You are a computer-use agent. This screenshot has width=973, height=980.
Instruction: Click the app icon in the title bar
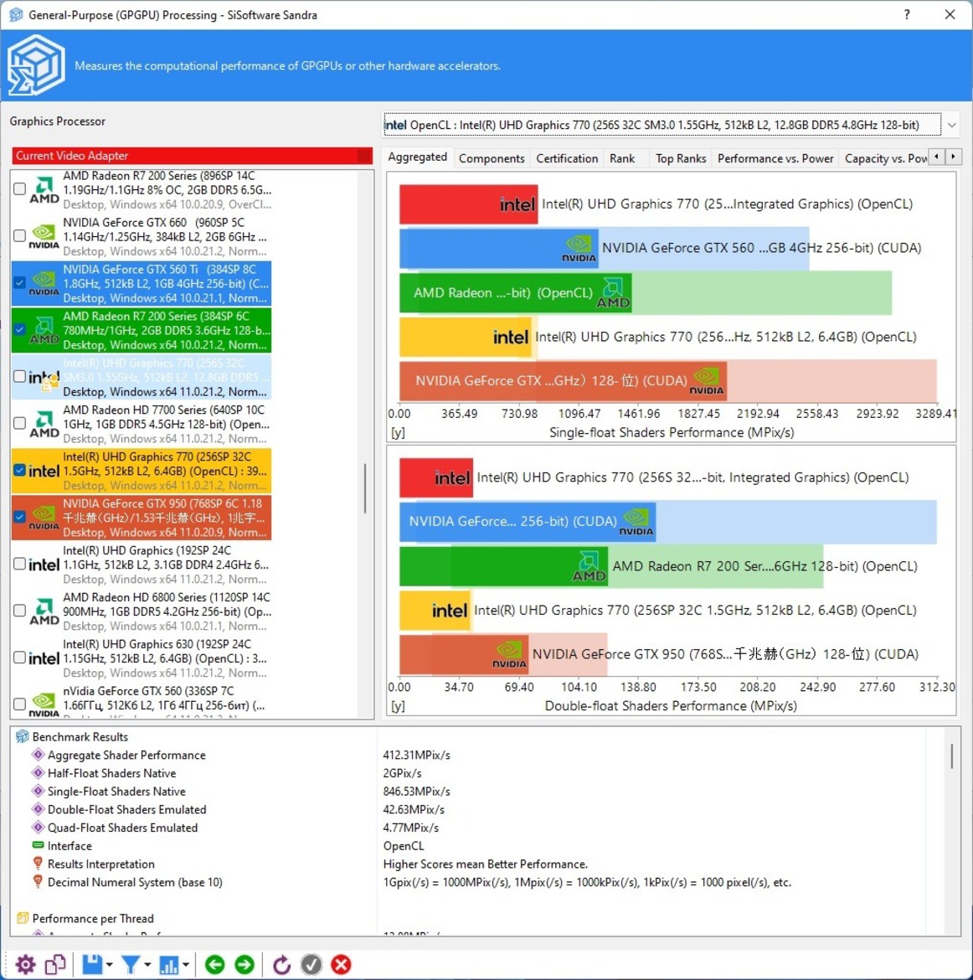[16, 14]
